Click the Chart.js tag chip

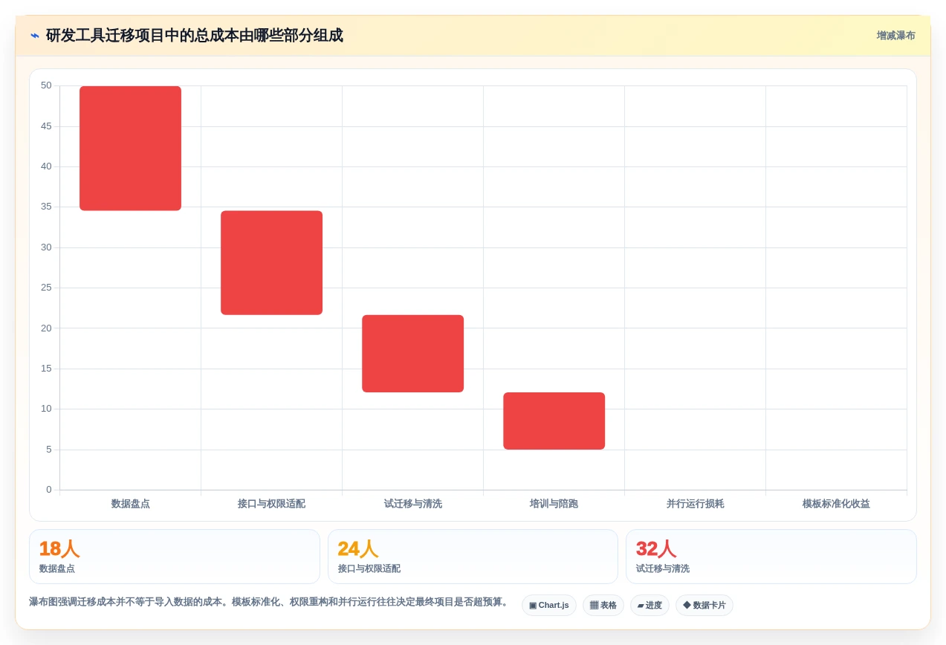pyautogui.click(x=549, y=606)
